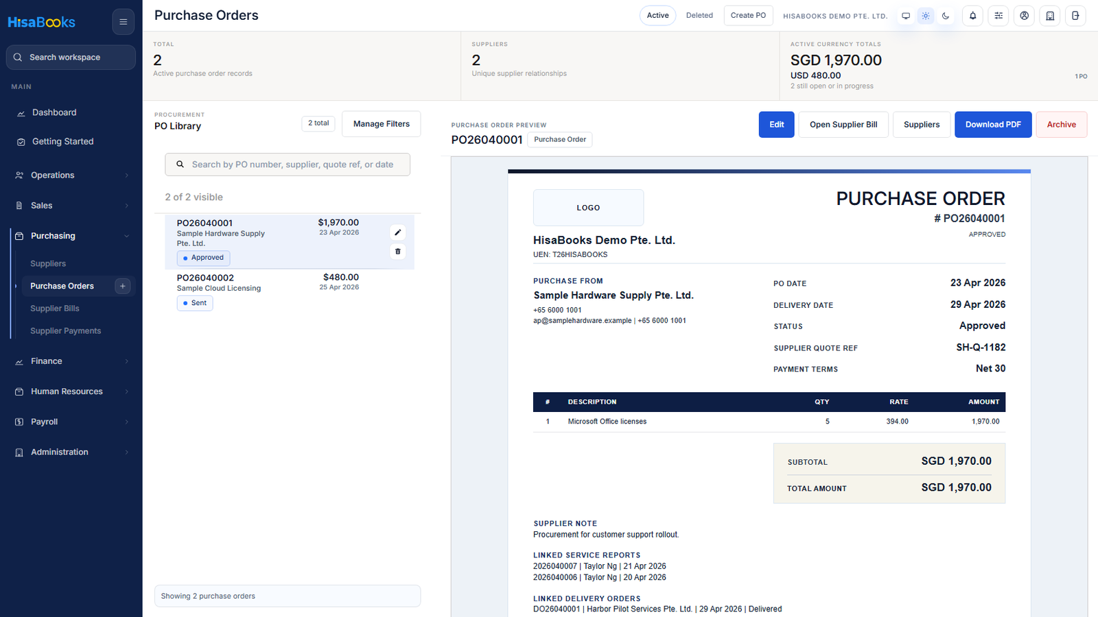Click the 'SH-Q-1182' supplier quote reference
Image resolution: width=1098 pixels, height=617 pixels.
coord(981,348)
